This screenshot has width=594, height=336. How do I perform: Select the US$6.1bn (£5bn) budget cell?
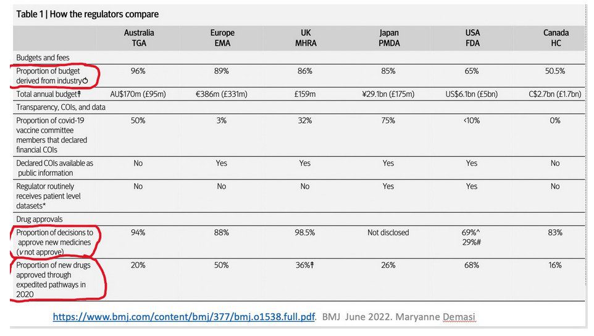coord(471,94)
